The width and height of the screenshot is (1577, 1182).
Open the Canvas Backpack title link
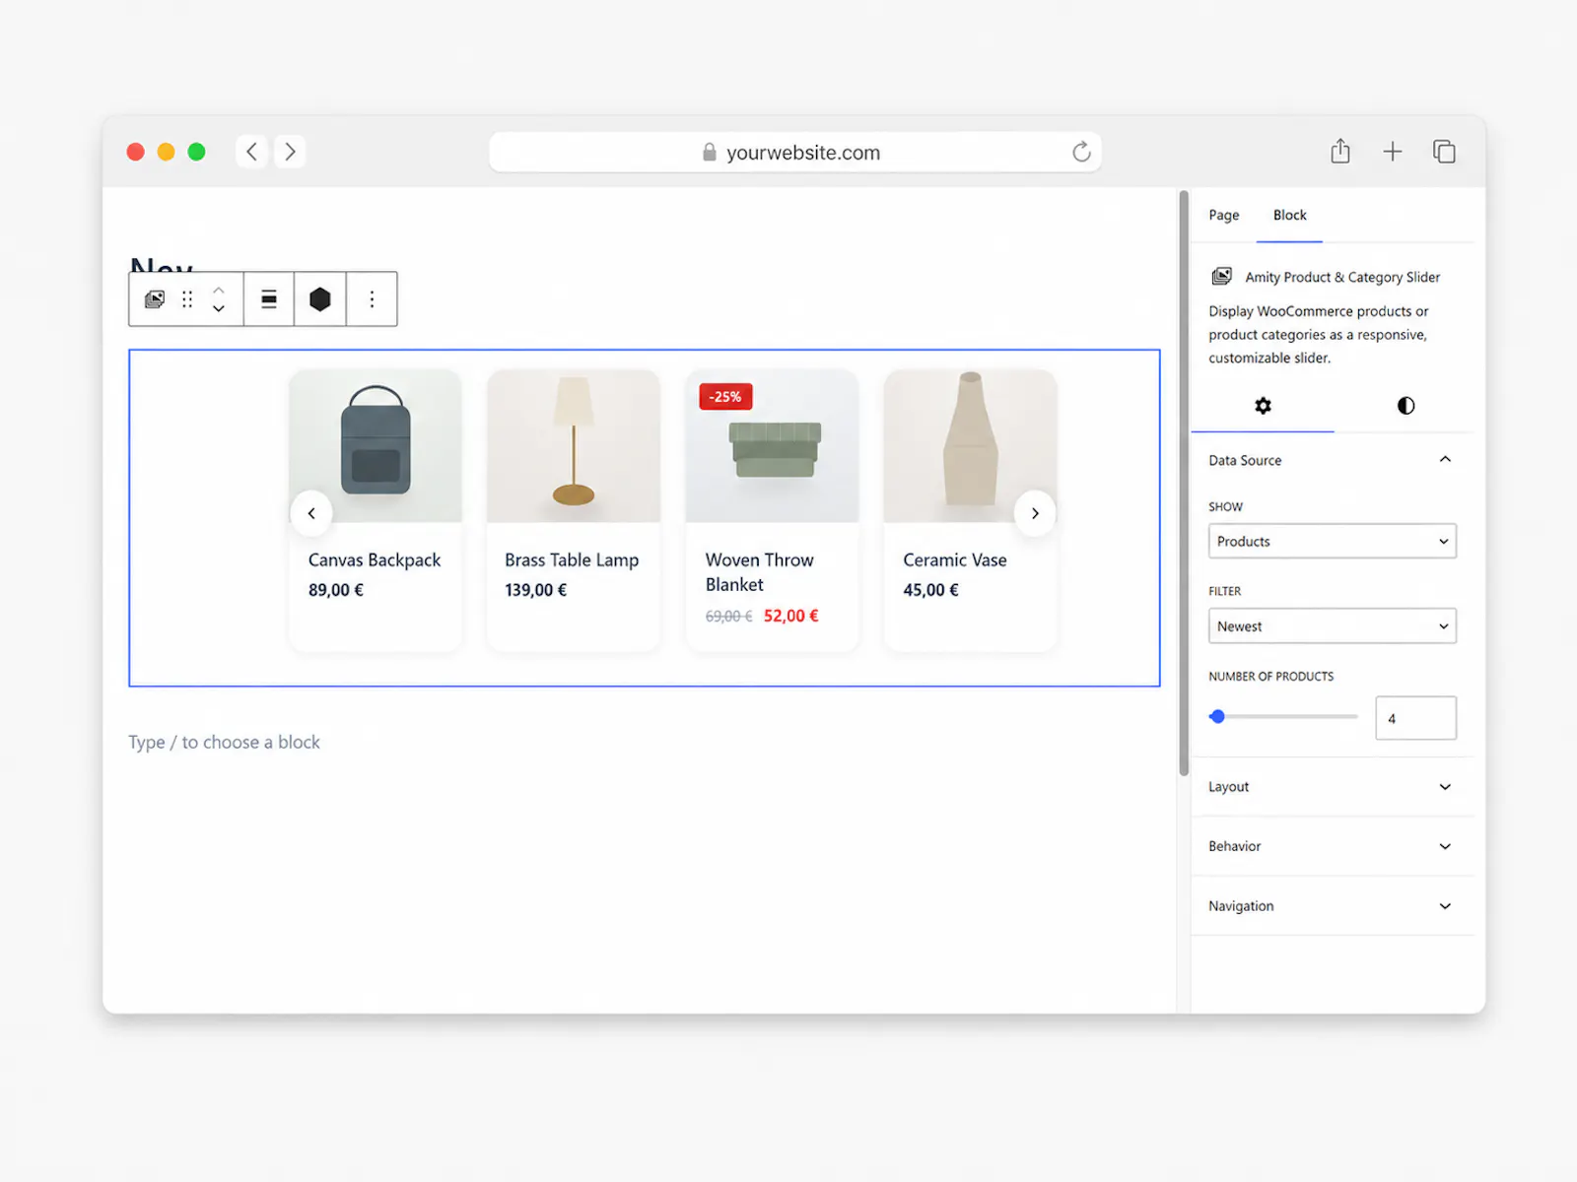pyautogui.click(x=375, y=559)
